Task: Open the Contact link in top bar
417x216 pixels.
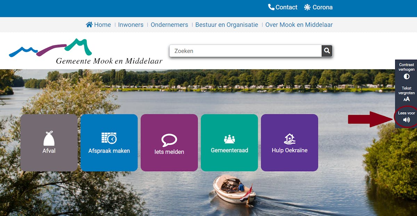Action: pyautogui.click(x=283, y=7)
